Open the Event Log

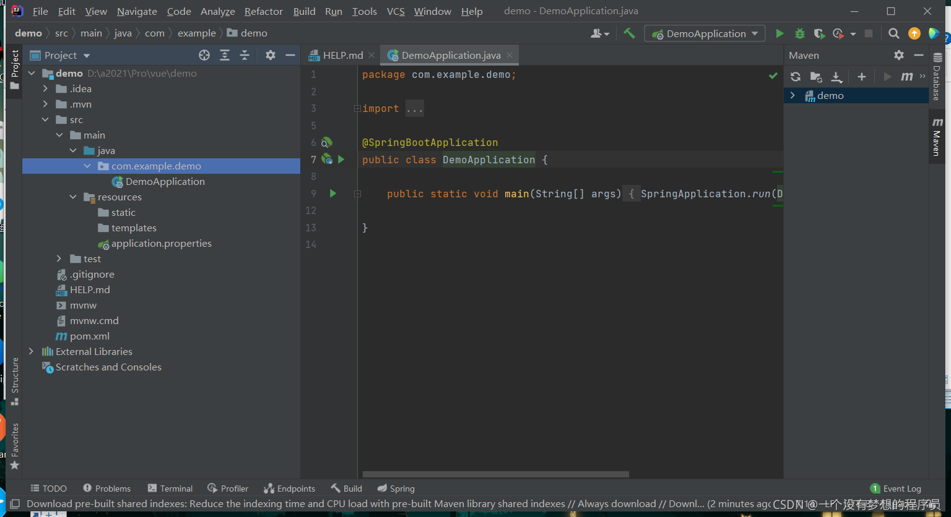click(x=896, y=489)
